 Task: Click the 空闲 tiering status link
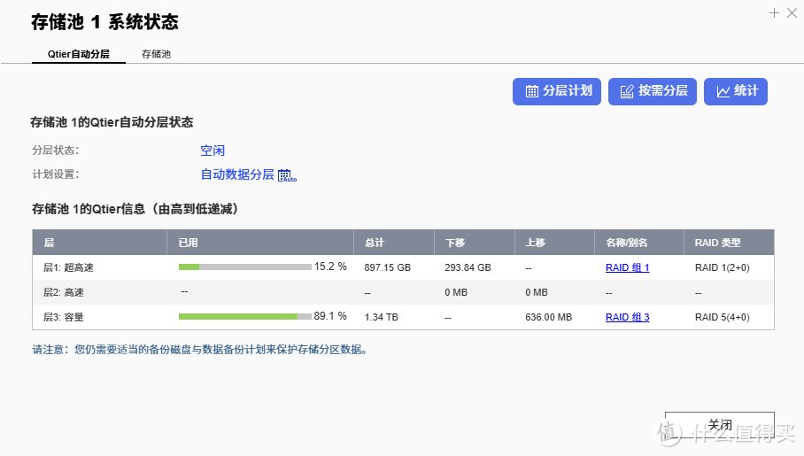[213, 151]
